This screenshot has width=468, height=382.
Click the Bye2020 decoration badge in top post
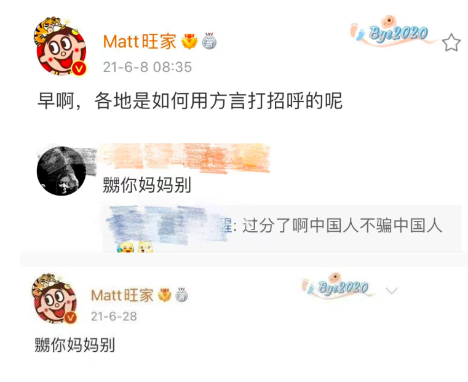click(x=394, y=32)
